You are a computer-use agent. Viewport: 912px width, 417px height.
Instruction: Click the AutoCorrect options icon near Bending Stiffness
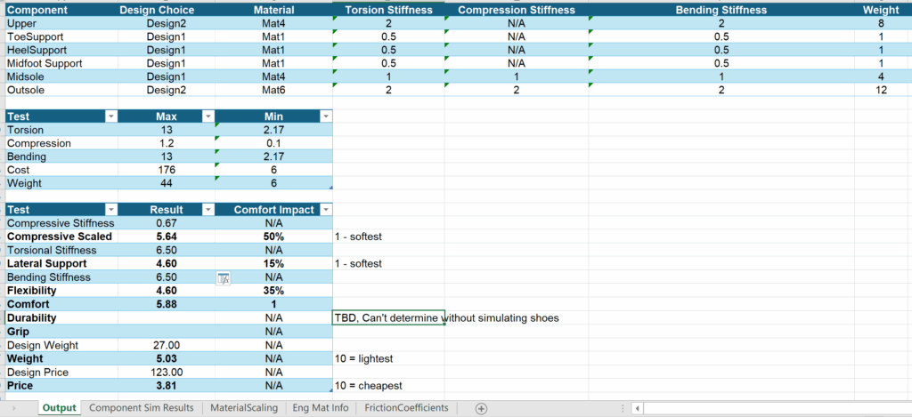tap(224, 278)
